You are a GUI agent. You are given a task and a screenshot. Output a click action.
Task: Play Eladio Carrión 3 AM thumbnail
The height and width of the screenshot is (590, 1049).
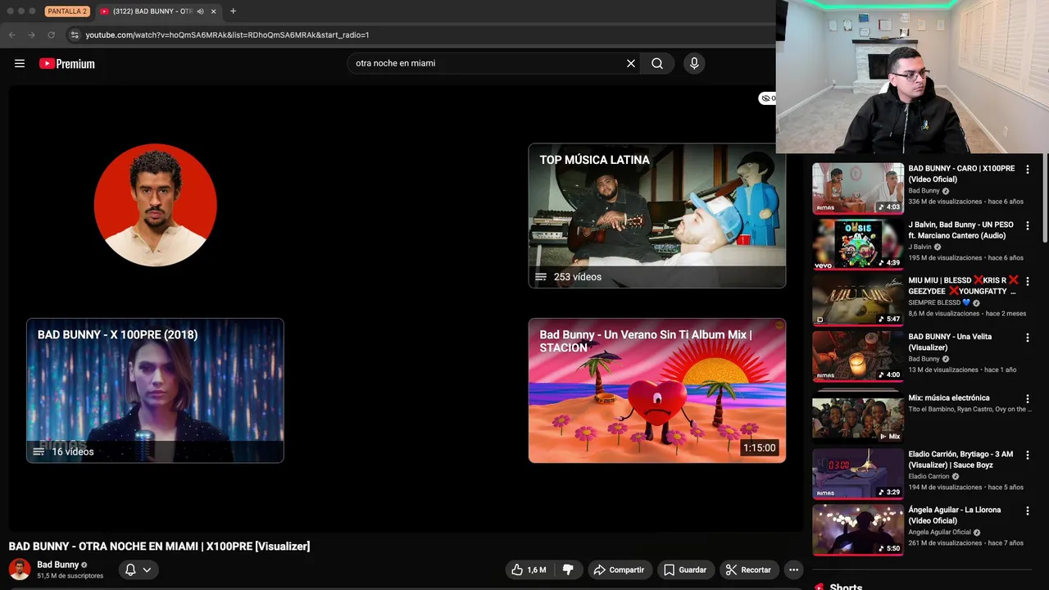click(x=858, y=473)
